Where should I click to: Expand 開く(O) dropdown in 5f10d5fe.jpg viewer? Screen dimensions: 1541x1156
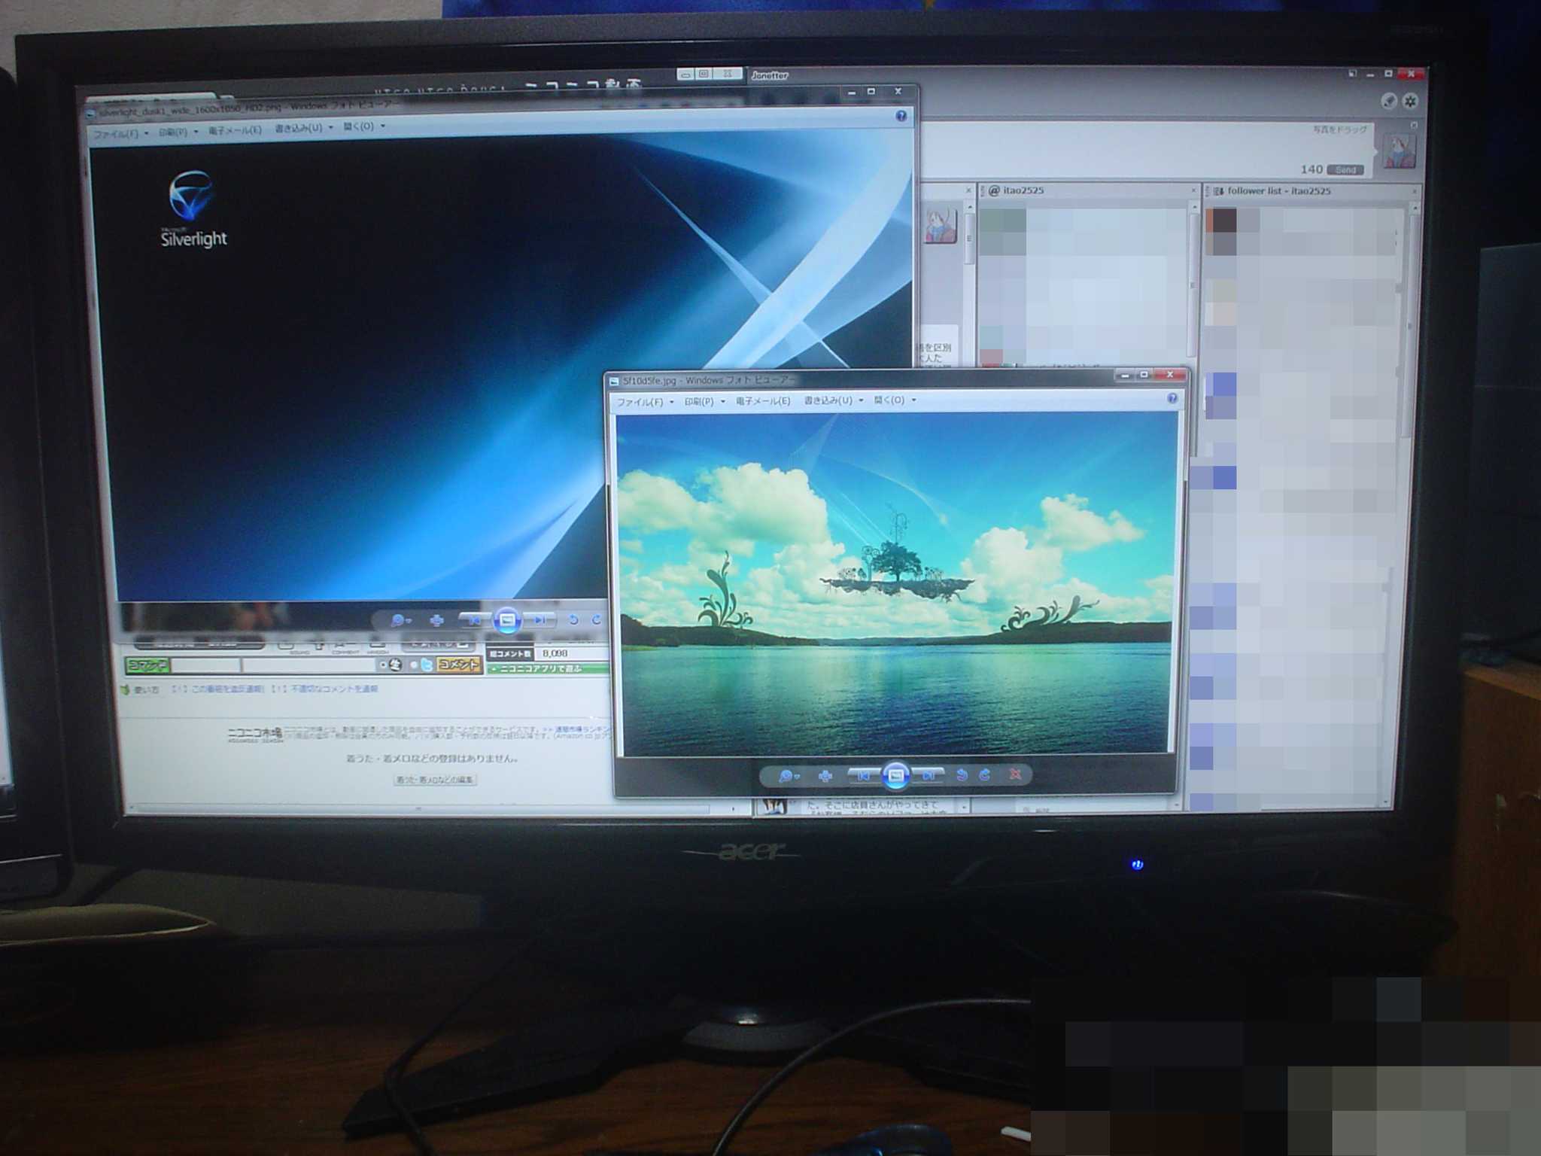click(914, 400)
